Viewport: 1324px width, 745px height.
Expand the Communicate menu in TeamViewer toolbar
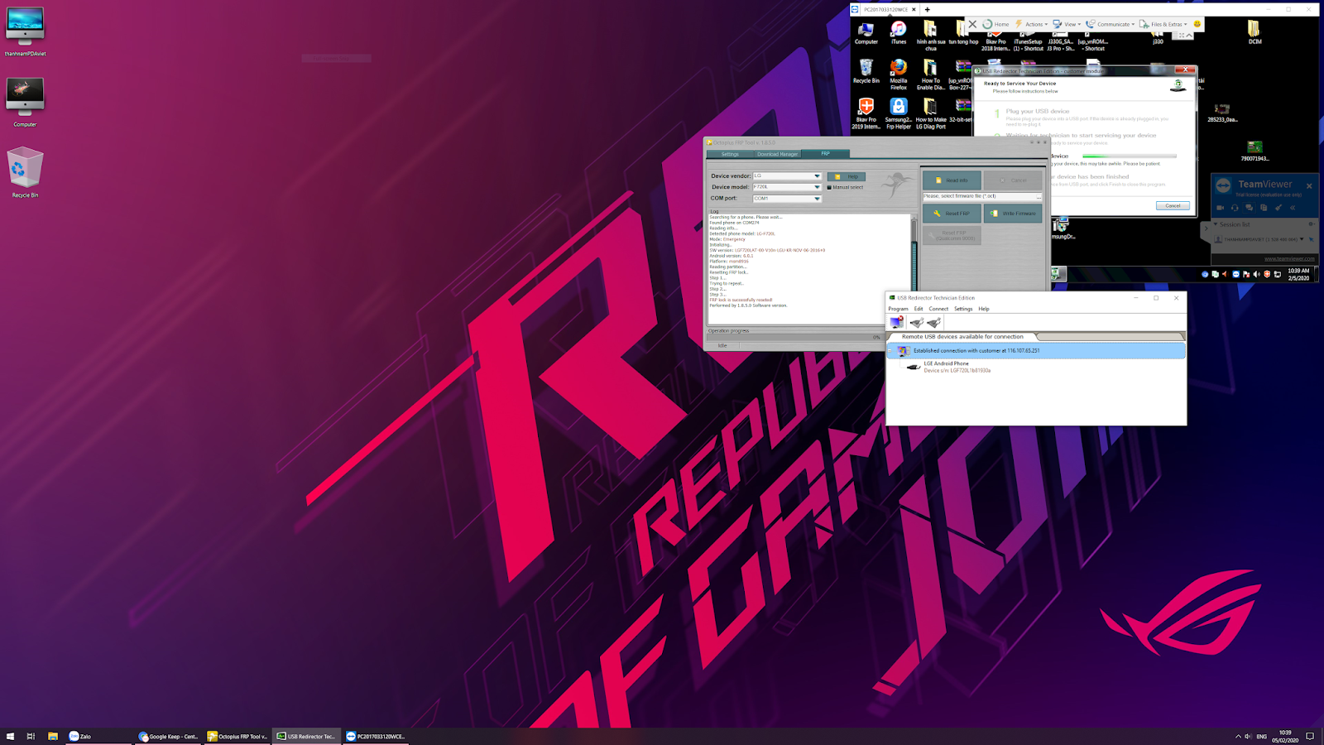click(x=1111, y=24)
